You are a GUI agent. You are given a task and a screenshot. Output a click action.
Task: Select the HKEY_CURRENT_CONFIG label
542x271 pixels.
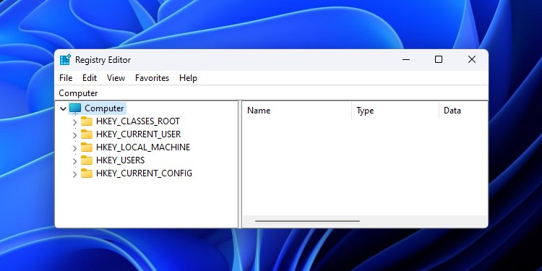pos(144,173)
